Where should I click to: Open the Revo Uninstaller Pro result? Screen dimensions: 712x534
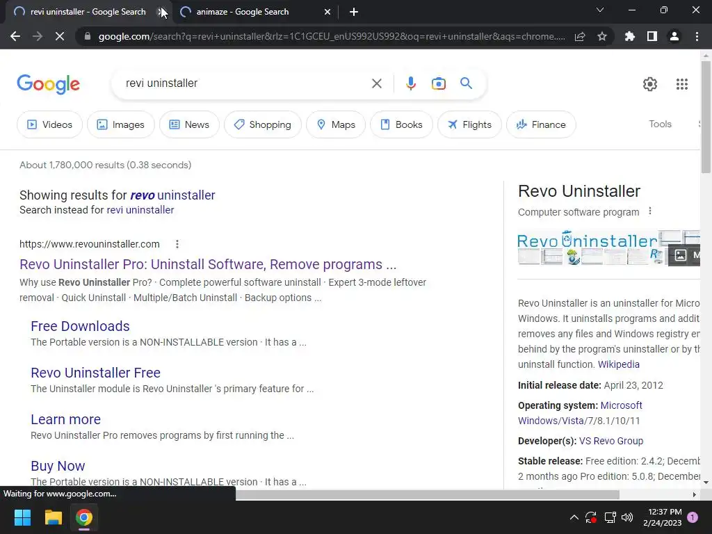[208, 264]
